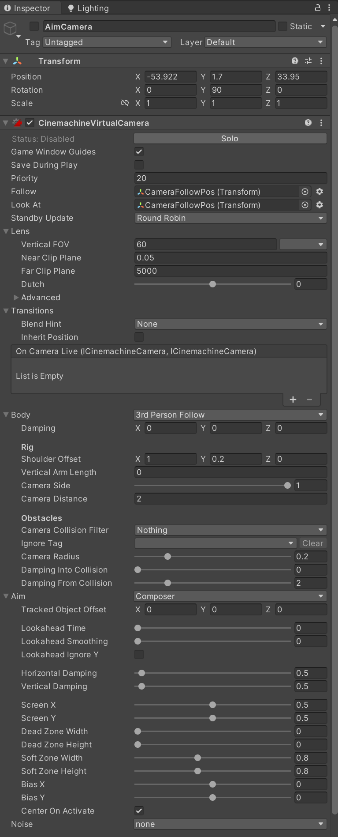Enable Save During Play
The image size is (338, 837).
coord(139,165)
